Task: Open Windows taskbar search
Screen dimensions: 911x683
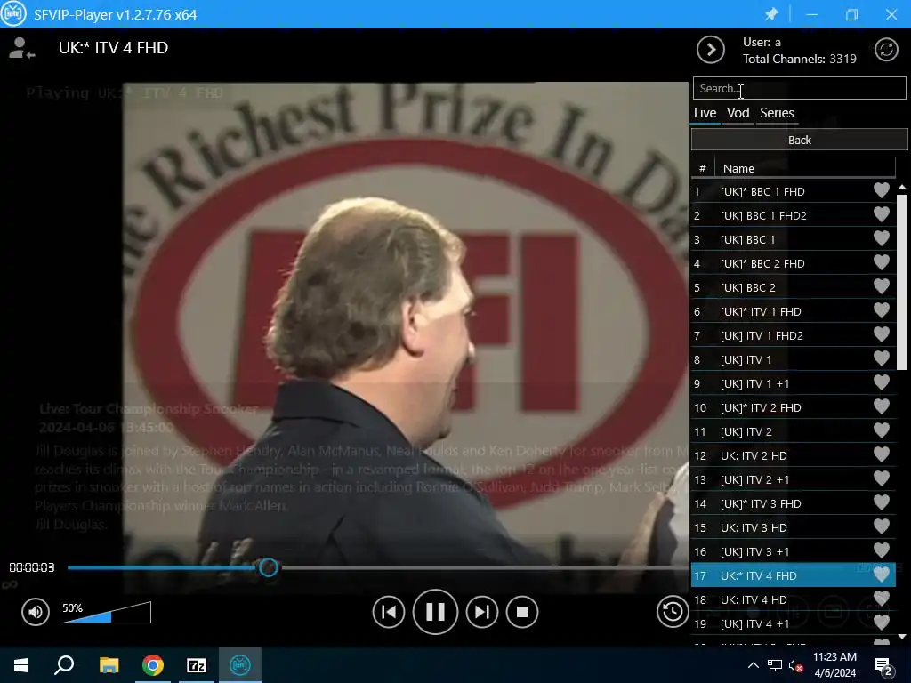Action: pyautogui.click(x=64, y=665)
